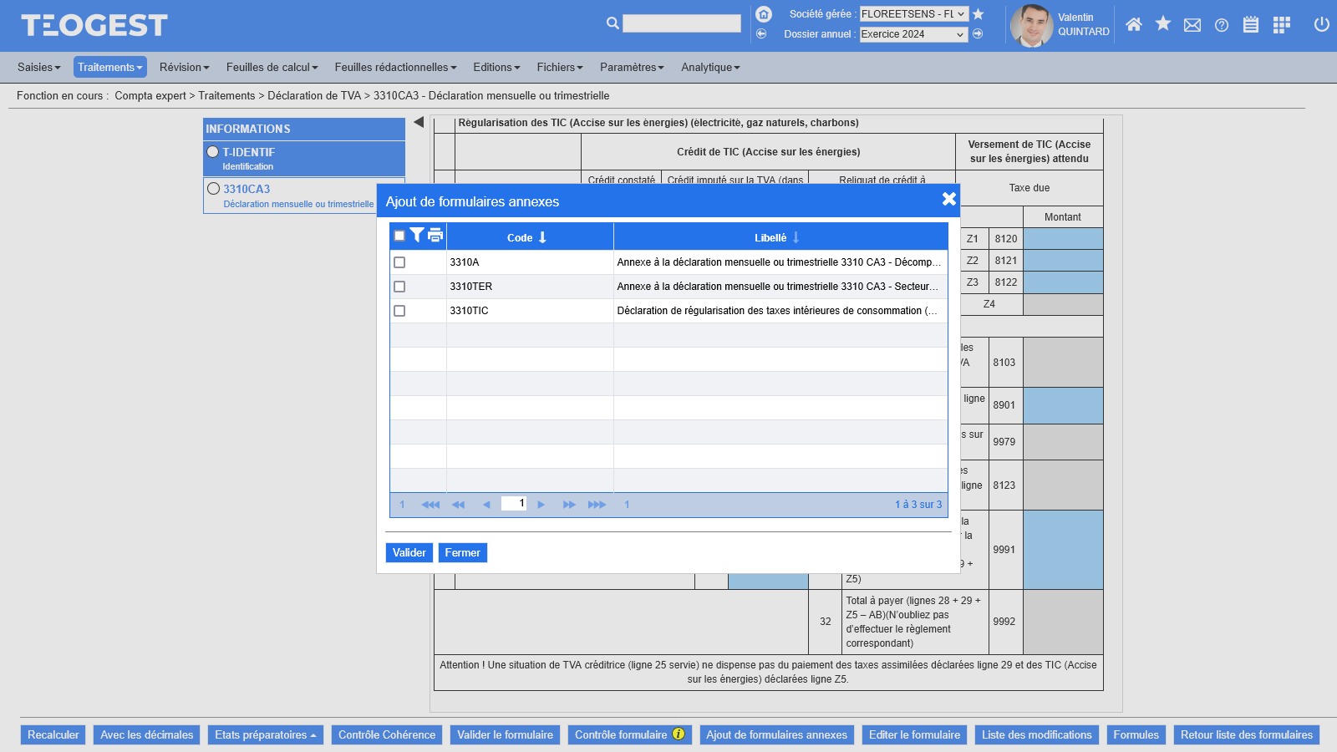The height and width of the screenshot is (752, 1337).
Task: Click the magnifying glass search icon
Action: point(613,23)
